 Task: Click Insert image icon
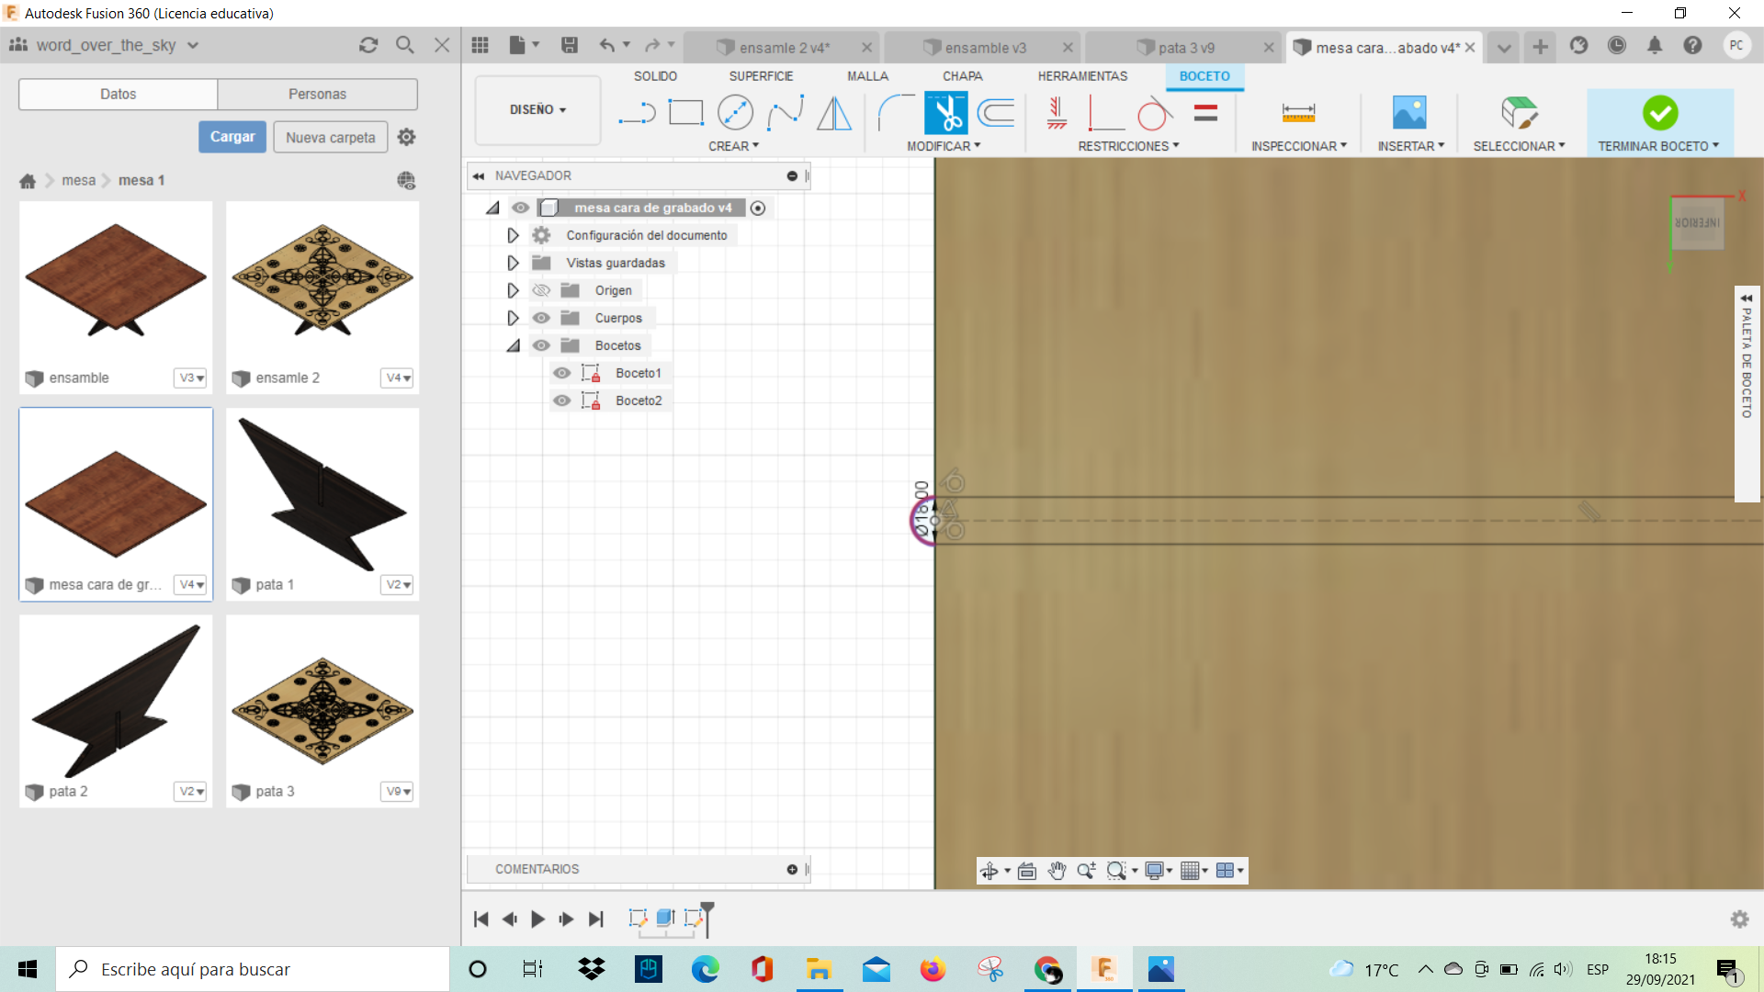[1409, 113]
